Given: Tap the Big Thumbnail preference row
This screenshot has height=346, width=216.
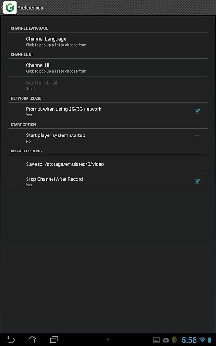Looking at the screenshot, I should pyautogui.click(x=108, y=85).
